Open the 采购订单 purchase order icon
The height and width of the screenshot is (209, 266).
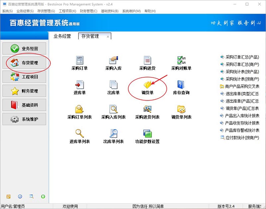pyautogui.click(x=79, y=61)
